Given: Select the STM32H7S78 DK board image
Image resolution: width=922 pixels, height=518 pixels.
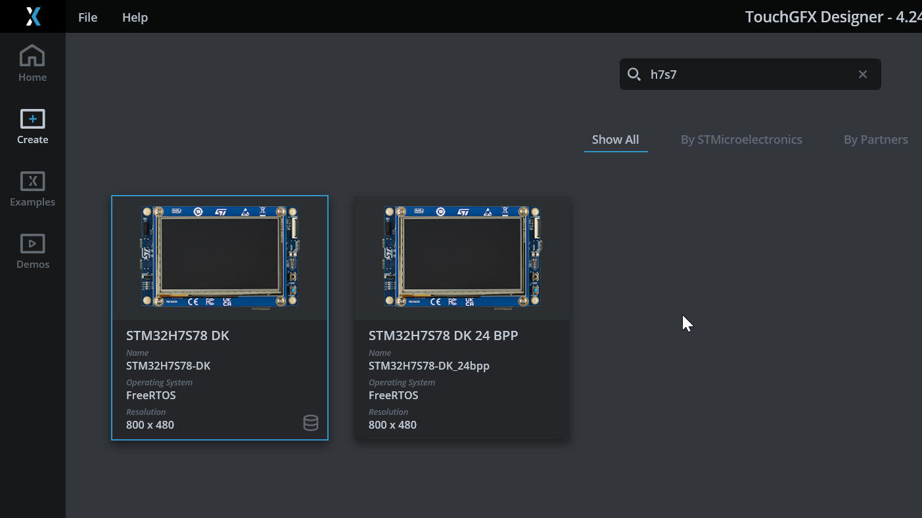Looking at the screenshot, I should tap(219, 257).
